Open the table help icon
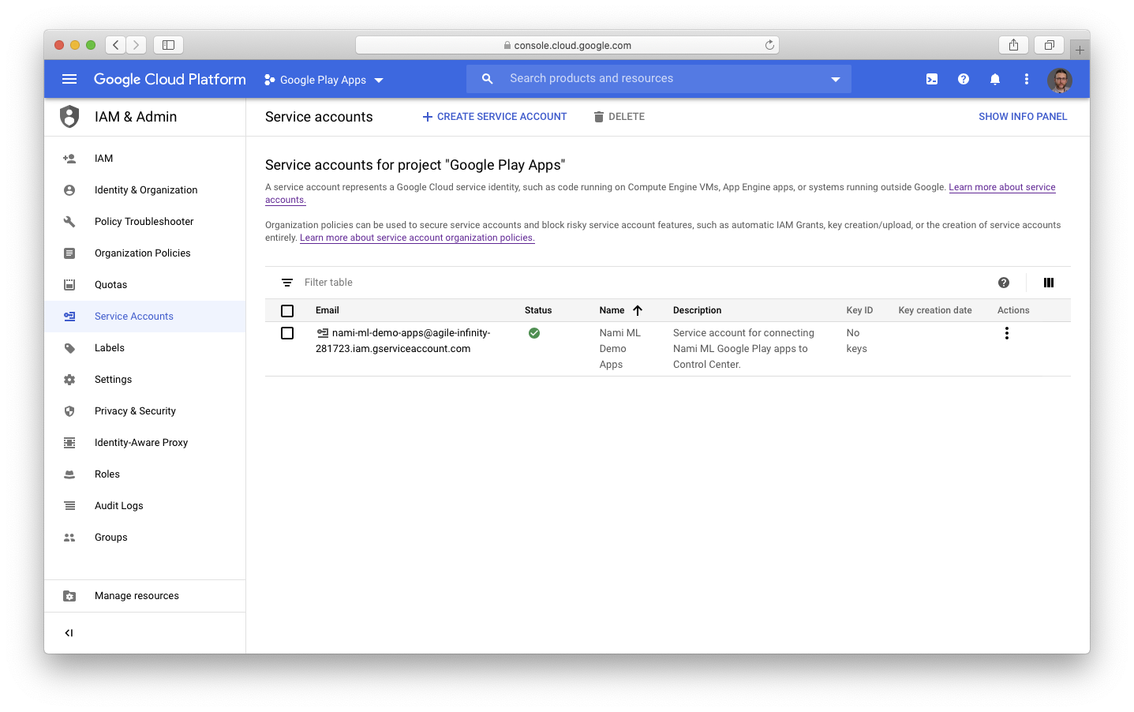 click(x=1004, y=283)
